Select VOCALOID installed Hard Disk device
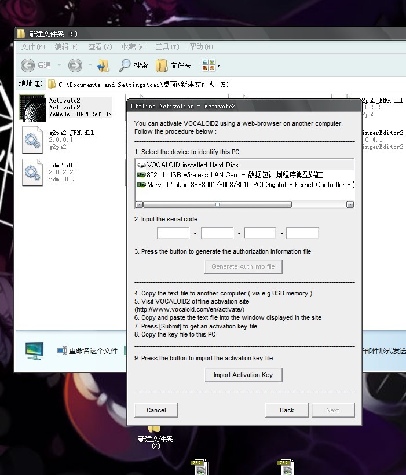 (x=244, y=165)
